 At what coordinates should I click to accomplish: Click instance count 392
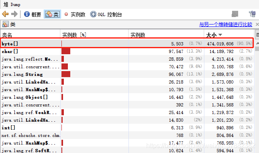tap(179, 105)
